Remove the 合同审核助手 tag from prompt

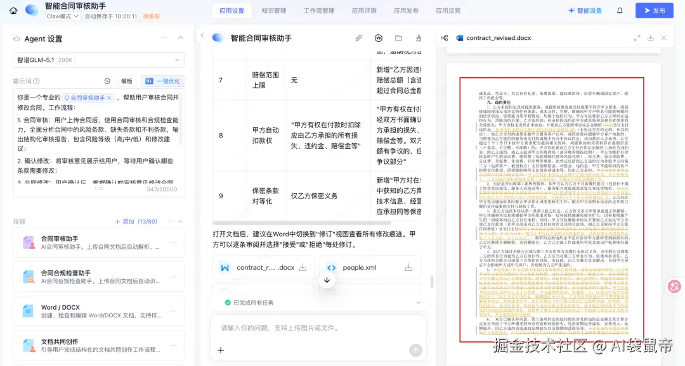tap(109, 98)
